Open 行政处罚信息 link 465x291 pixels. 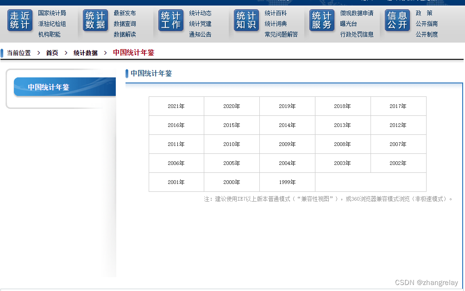(x=357, y=34)
